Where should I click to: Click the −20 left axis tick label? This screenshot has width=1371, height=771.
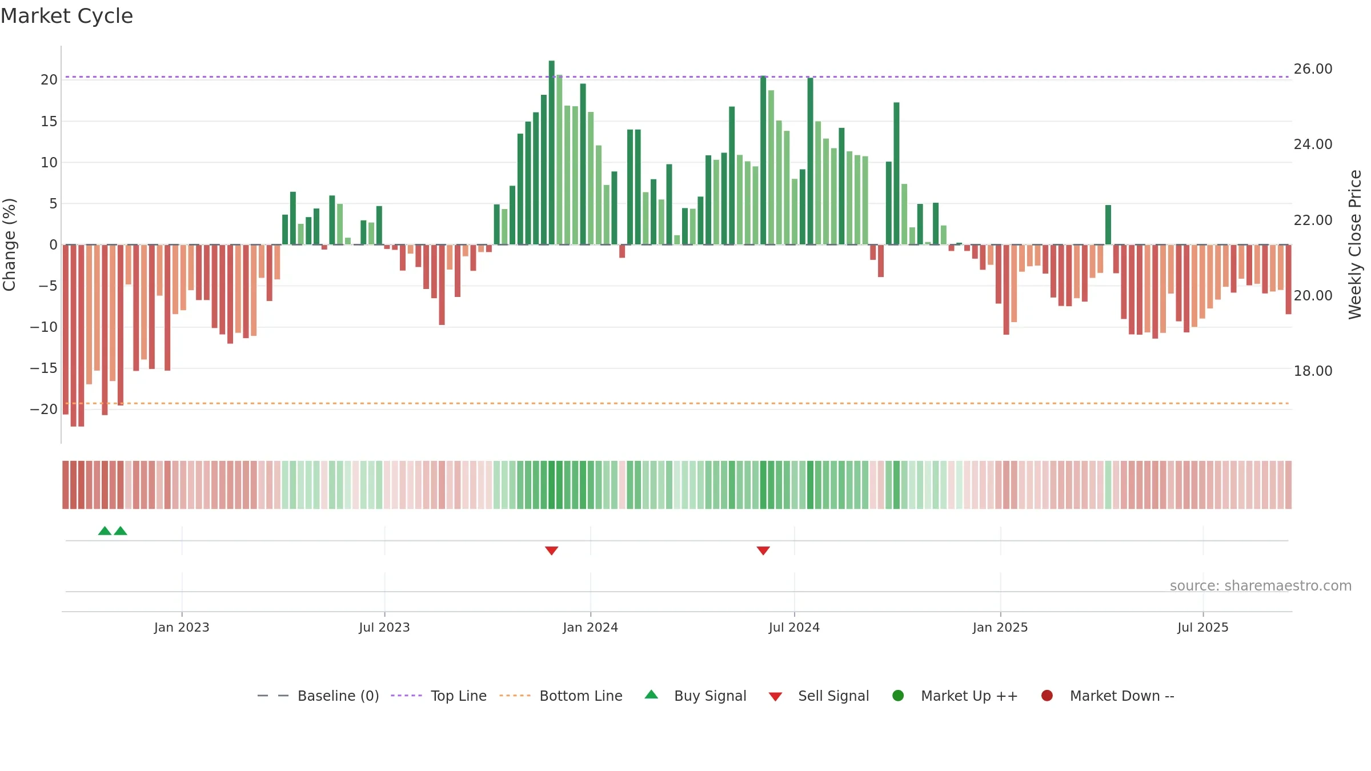tap(44, 409)
